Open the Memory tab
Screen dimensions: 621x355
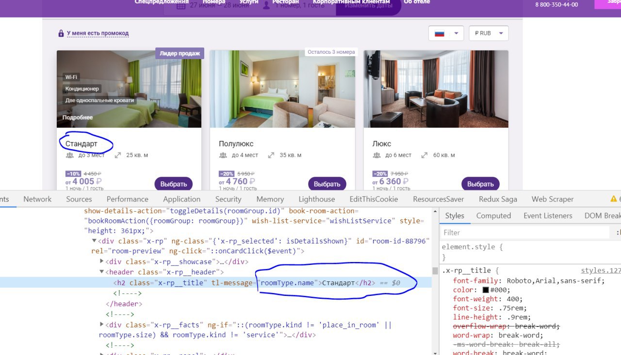point(270,199)
